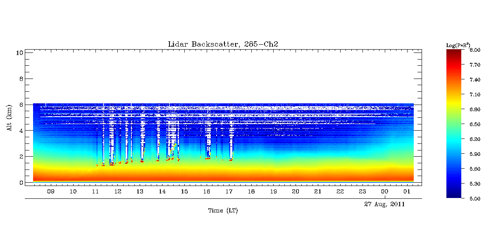Click colorbar value 7.70
496x248 pixels.
pos(475,65)
